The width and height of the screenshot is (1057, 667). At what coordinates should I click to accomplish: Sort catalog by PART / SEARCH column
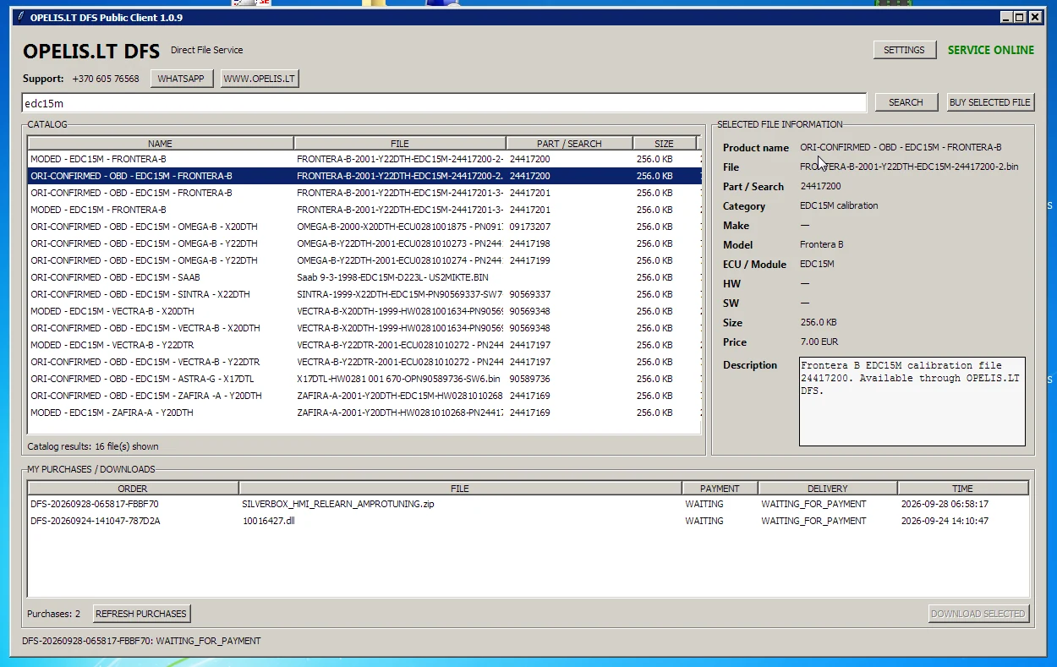point(569,144)
